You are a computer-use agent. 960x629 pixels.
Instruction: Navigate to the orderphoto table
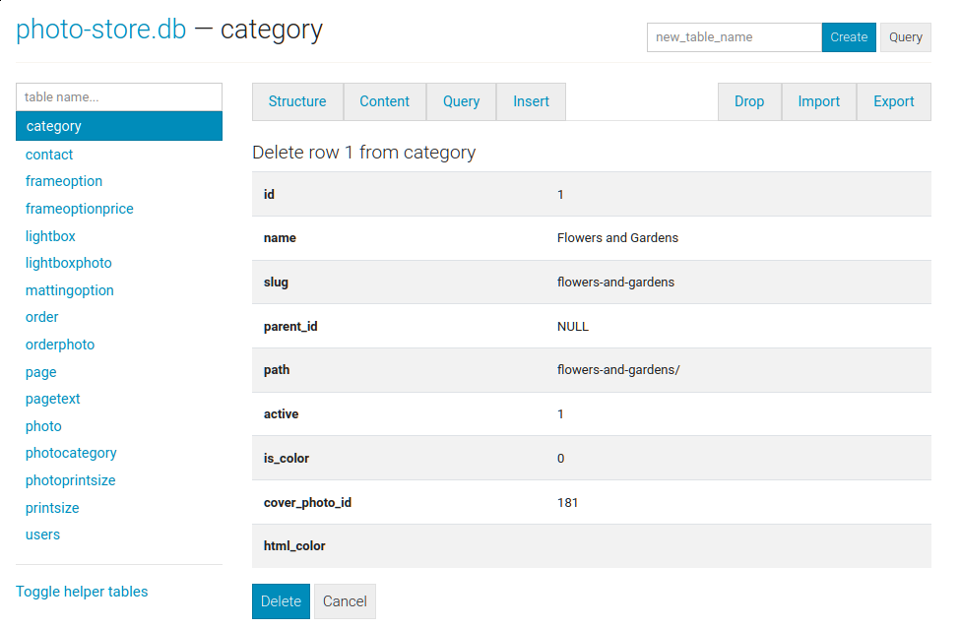pos(60,345)
